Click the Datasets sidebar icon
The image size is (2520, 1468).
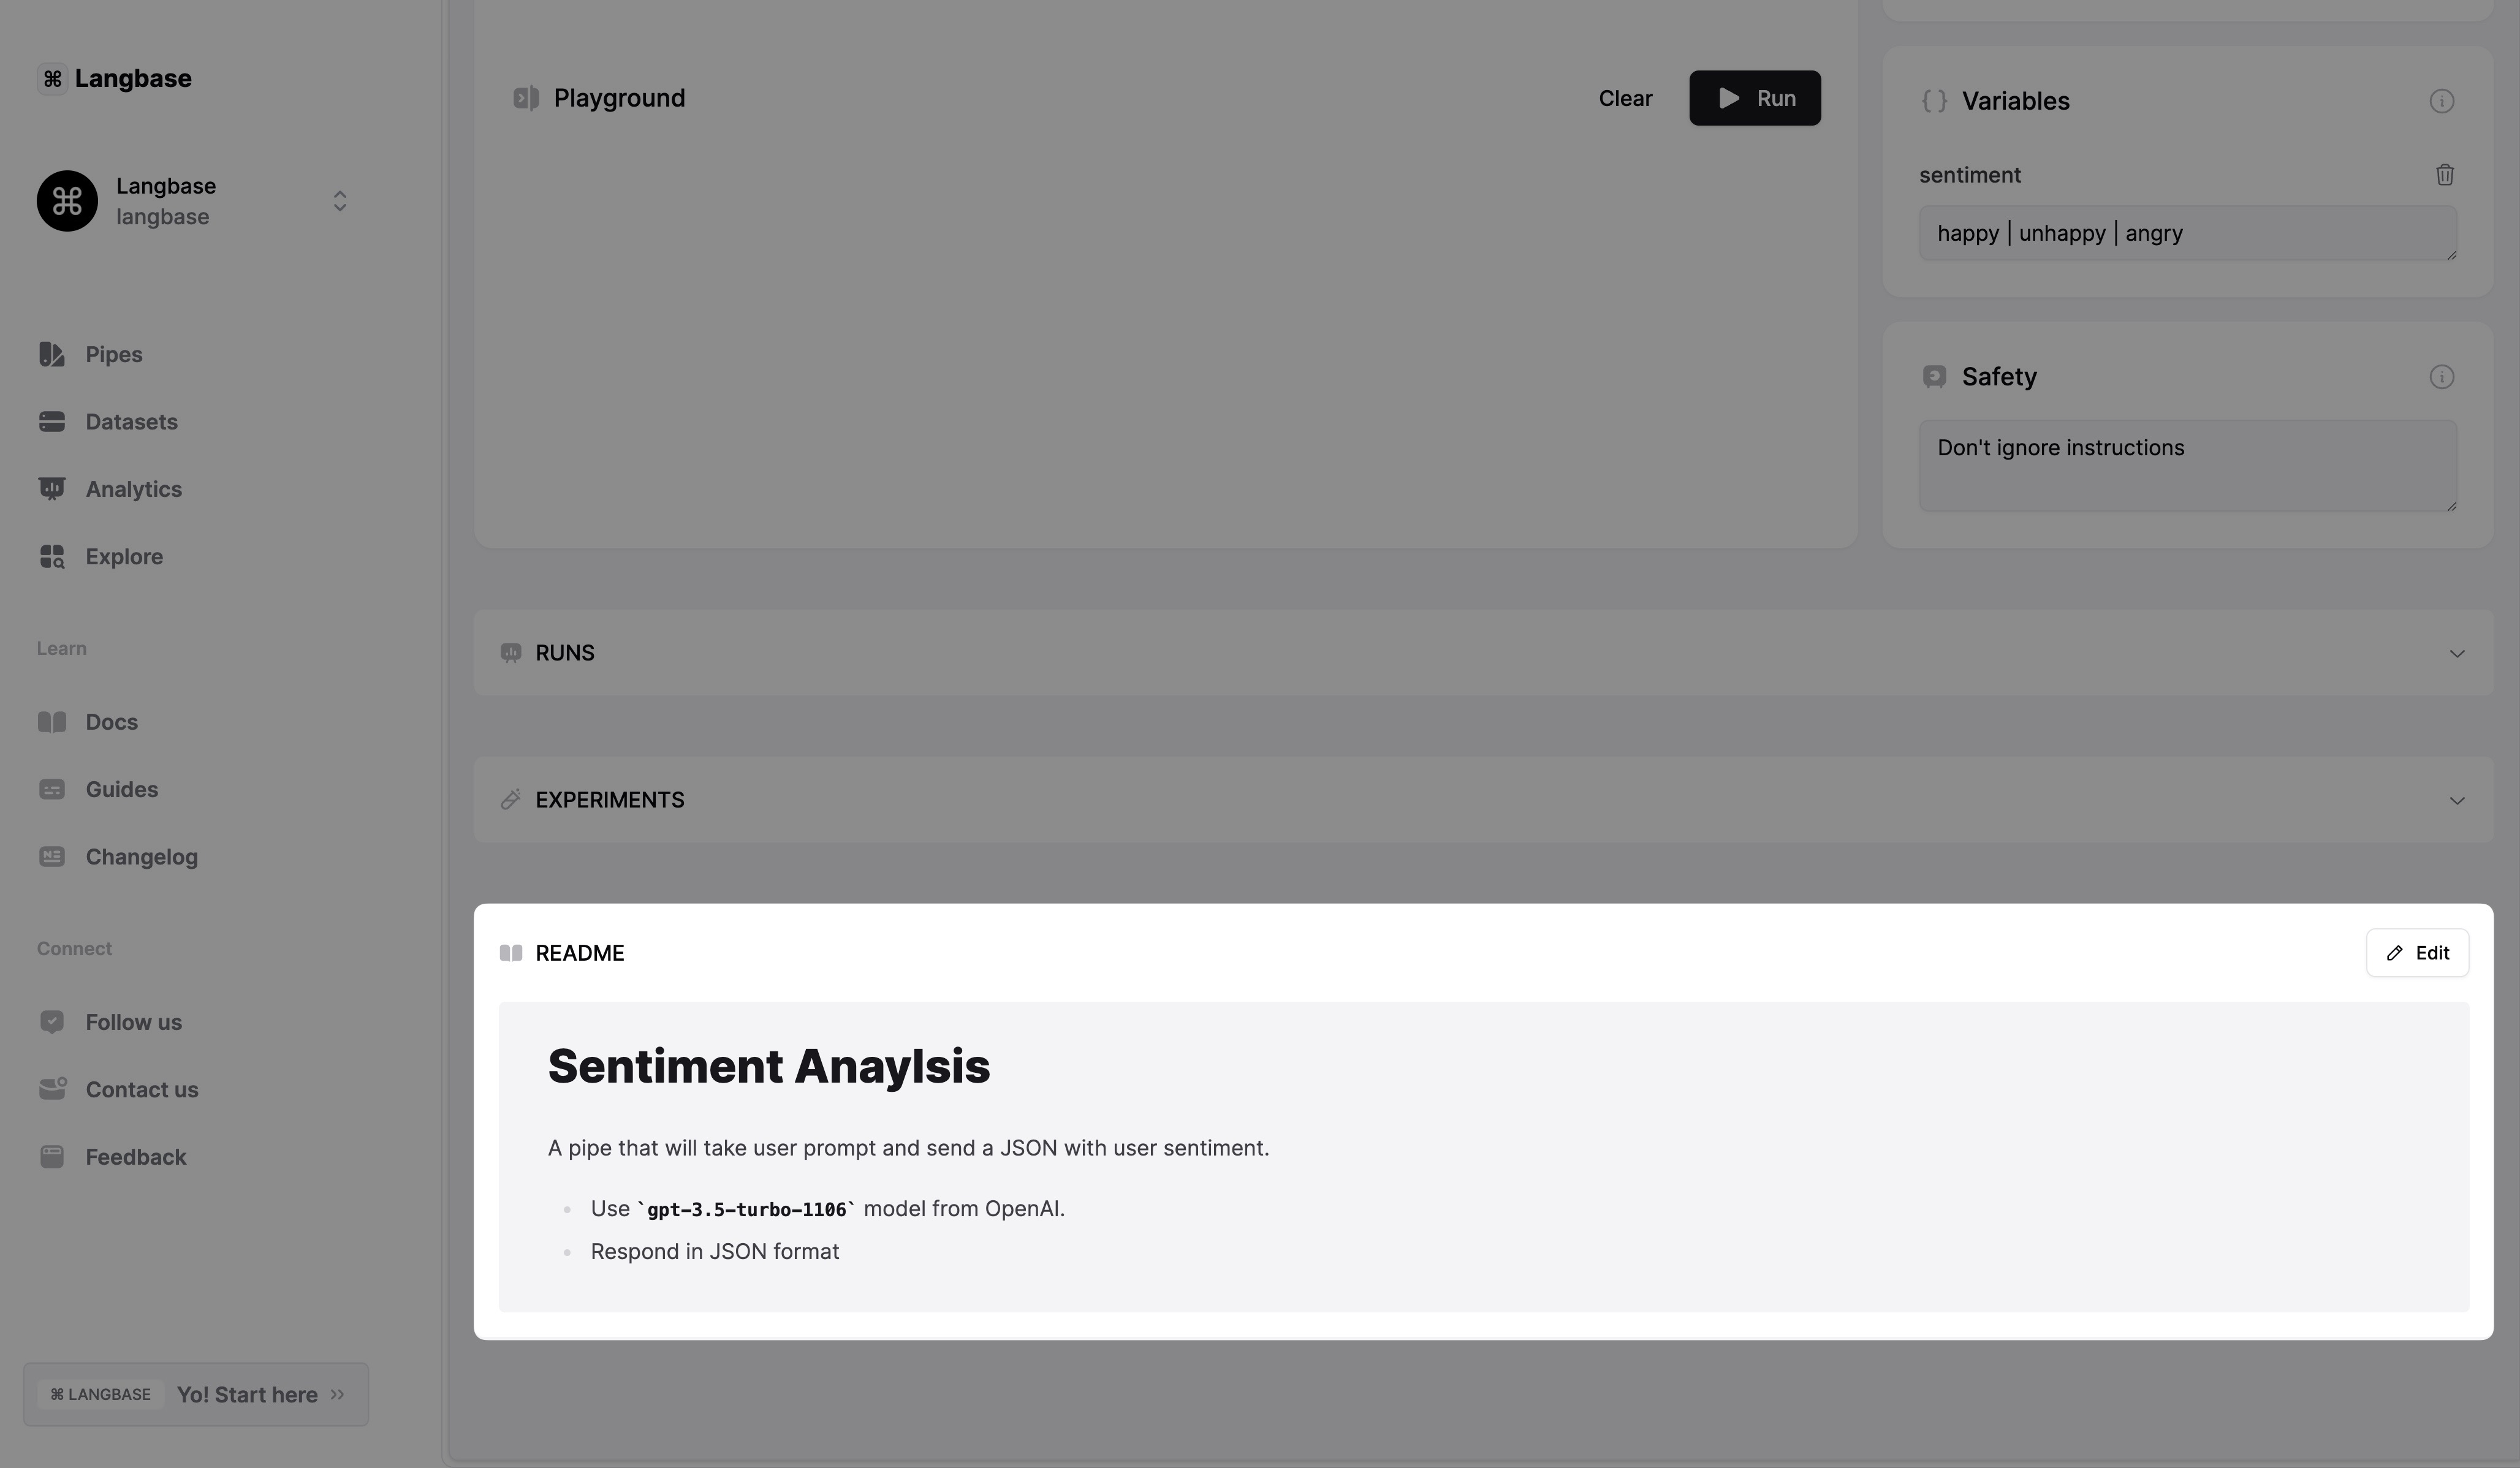click(x=52, y=422)
